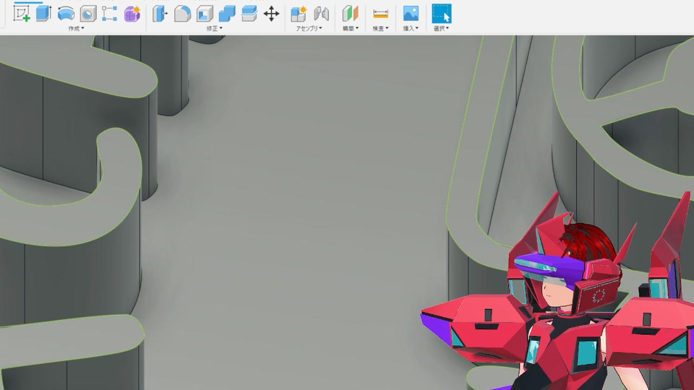The width and height of the screenshot is (694, 390).
Task: Select the Offset Face tool
Action: tap(249, 14)
